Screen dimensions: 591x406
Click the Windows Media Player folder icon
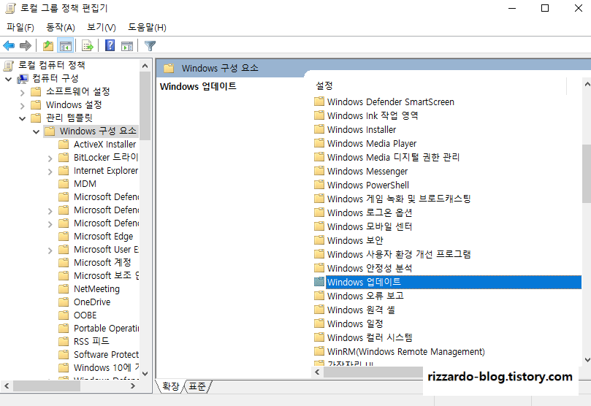pos(319,143)
